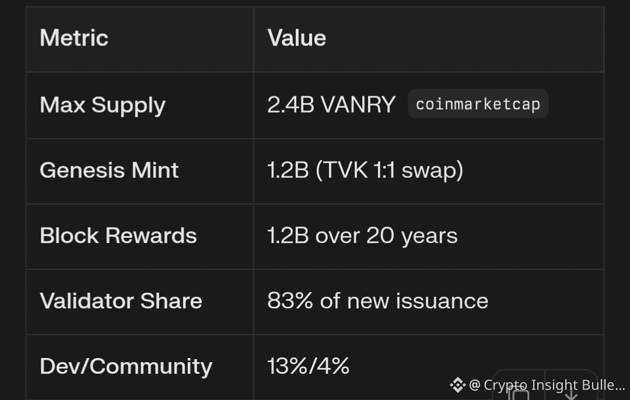The height and width of the screenshot is (400, 630).
Task: Select the Metric column header
Action: point(74,38)
